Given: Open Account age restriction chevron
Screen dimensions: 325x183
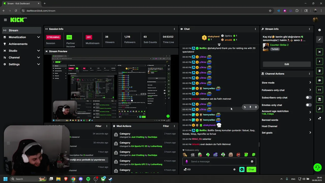Looking at the screenshot, I should pos(310,112).
